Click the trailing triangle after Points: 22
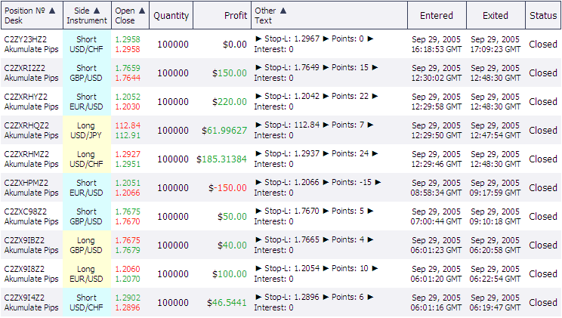 point(375,96)
